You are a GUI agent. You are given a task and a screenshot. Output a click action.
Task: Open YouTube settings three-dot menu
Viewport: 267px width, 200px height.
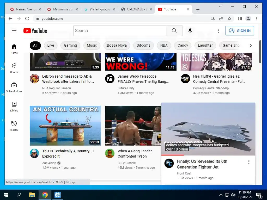pos(218,31)
